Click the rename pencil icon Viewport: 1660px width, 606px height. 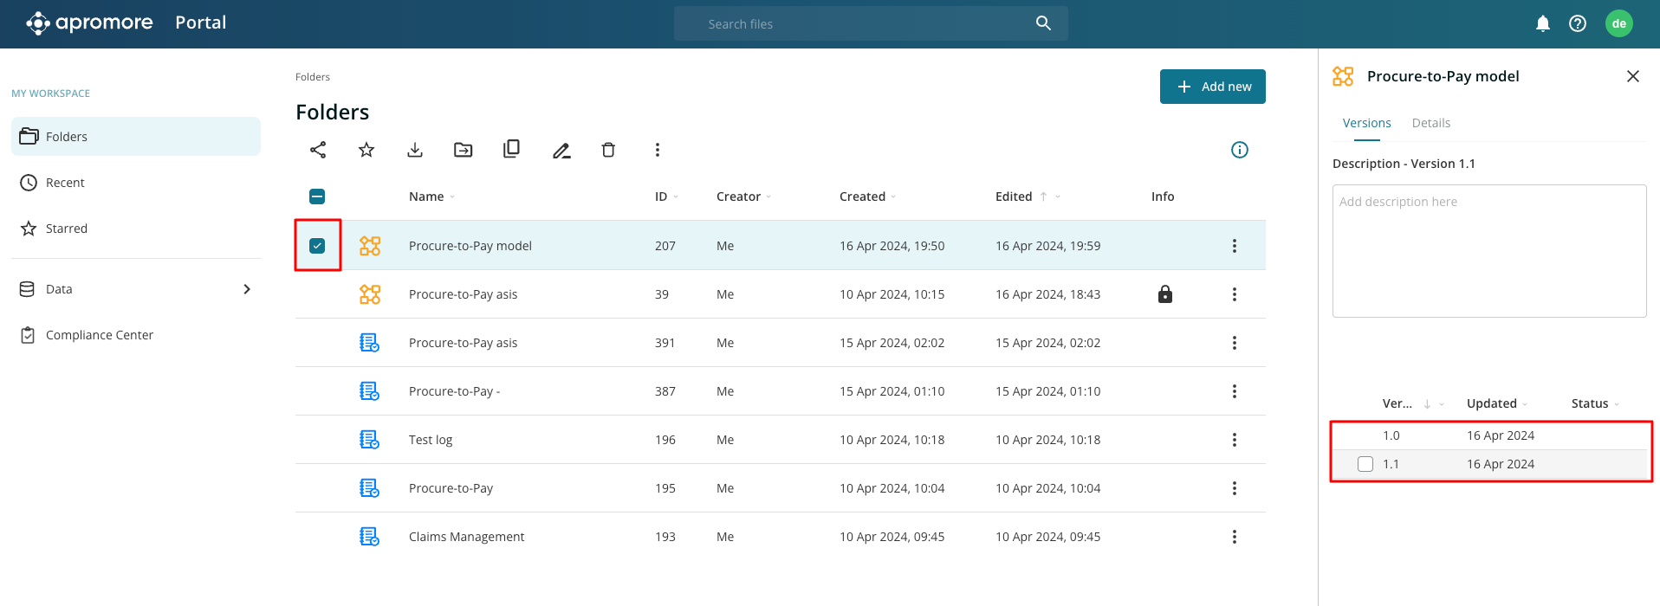click(x=561, y=151)
